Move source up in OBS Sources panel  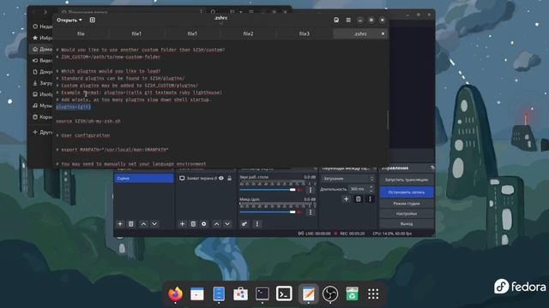(216, 224)
